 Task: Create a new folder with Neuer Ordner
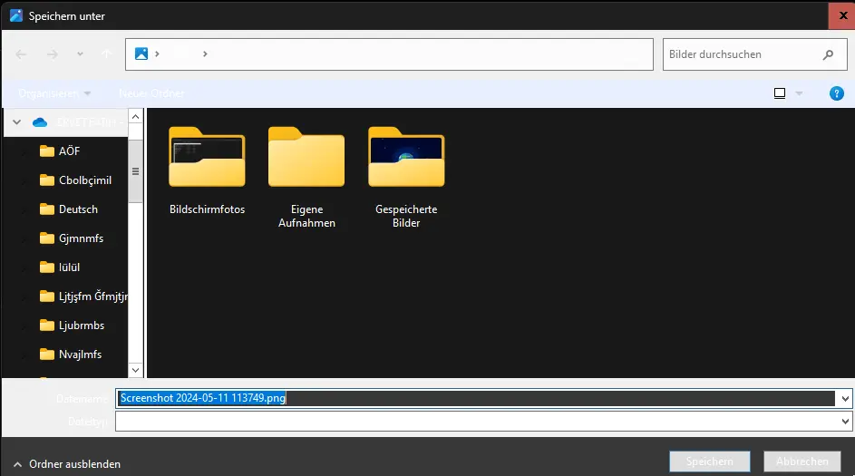[151, 93]
